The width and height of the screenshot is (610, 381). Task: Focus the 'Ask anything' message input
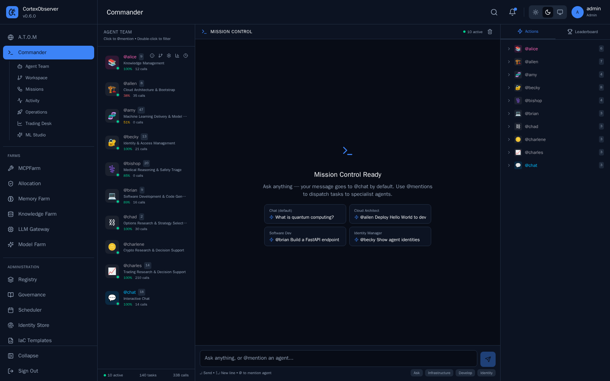tap(339, 358)
